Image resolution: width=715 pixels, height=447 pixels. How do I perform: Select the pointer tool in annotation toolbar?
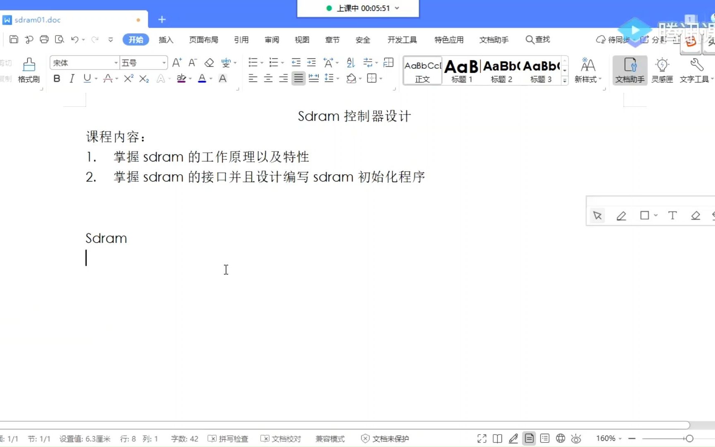click(597, 216)
